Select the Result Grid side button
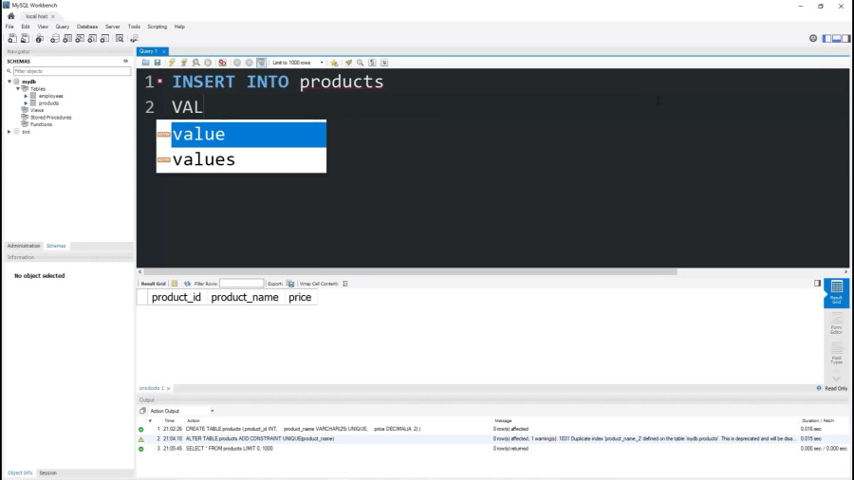854x480 pixels. (x=837, y=293)
